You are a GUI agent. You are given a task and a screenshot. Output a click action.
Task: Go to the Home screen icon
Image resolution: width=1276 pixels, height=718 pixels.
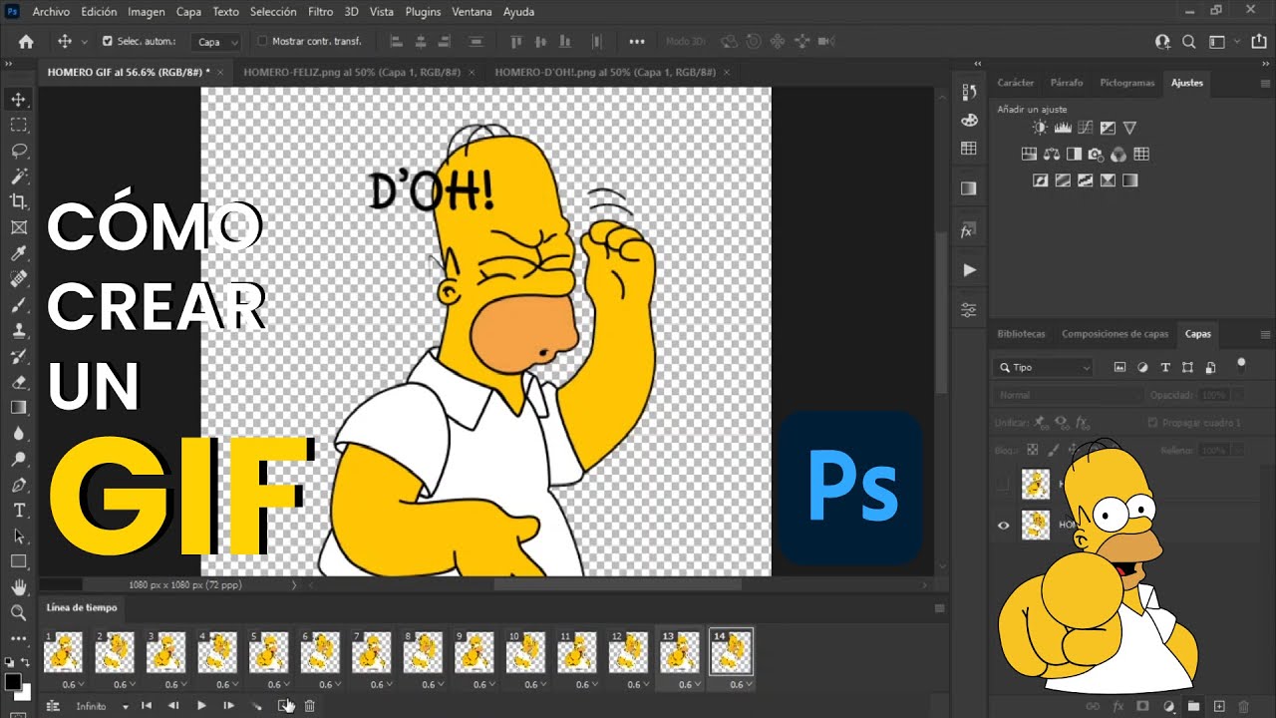pos(26,42)
